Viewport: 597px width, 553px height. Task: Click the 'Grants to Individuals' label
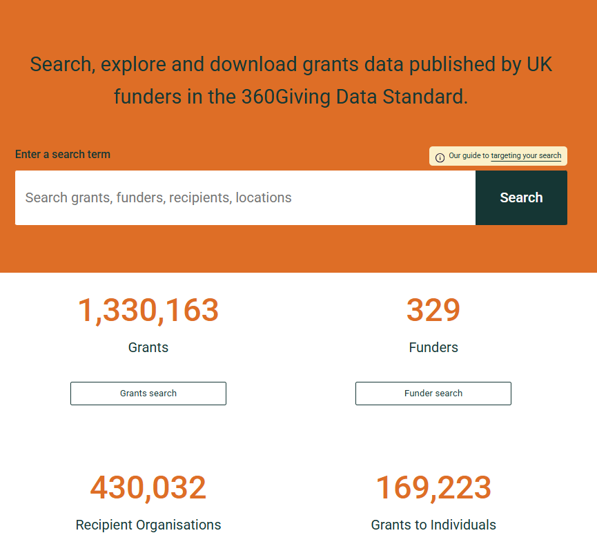pyautogui.click(x=433, y=525)
